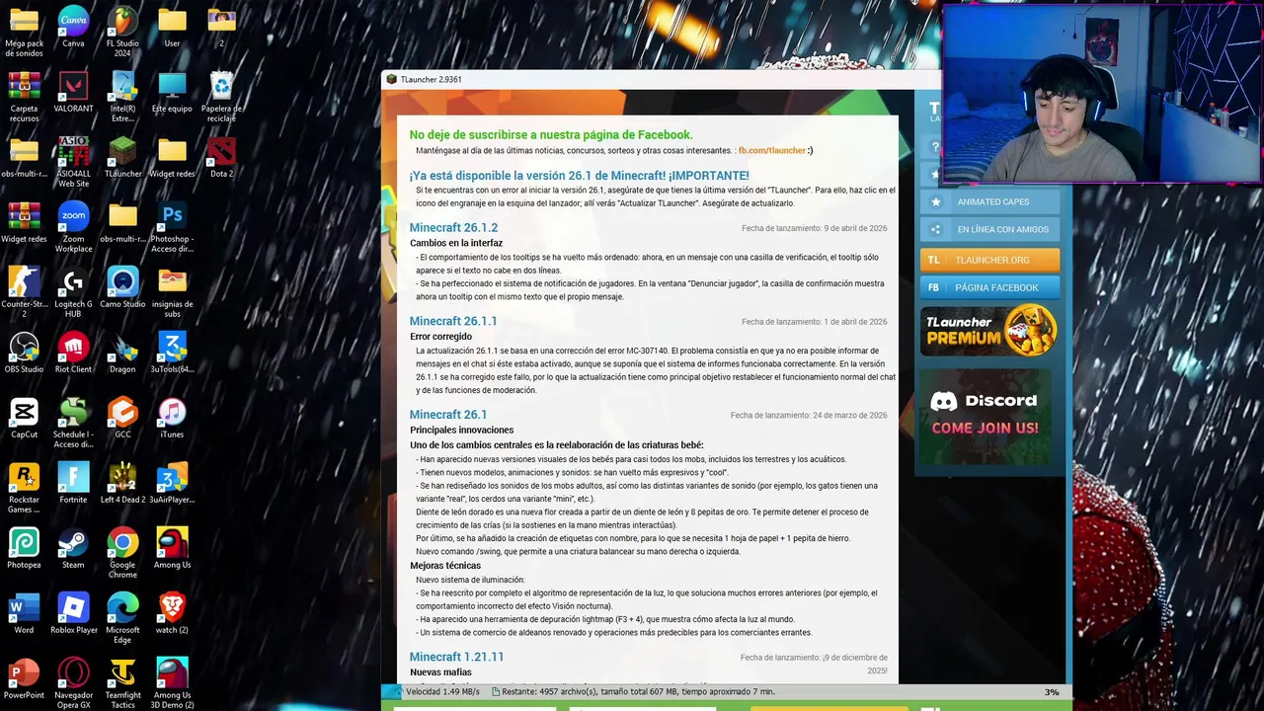Open the iTunes shortcut

click(172, 419)
